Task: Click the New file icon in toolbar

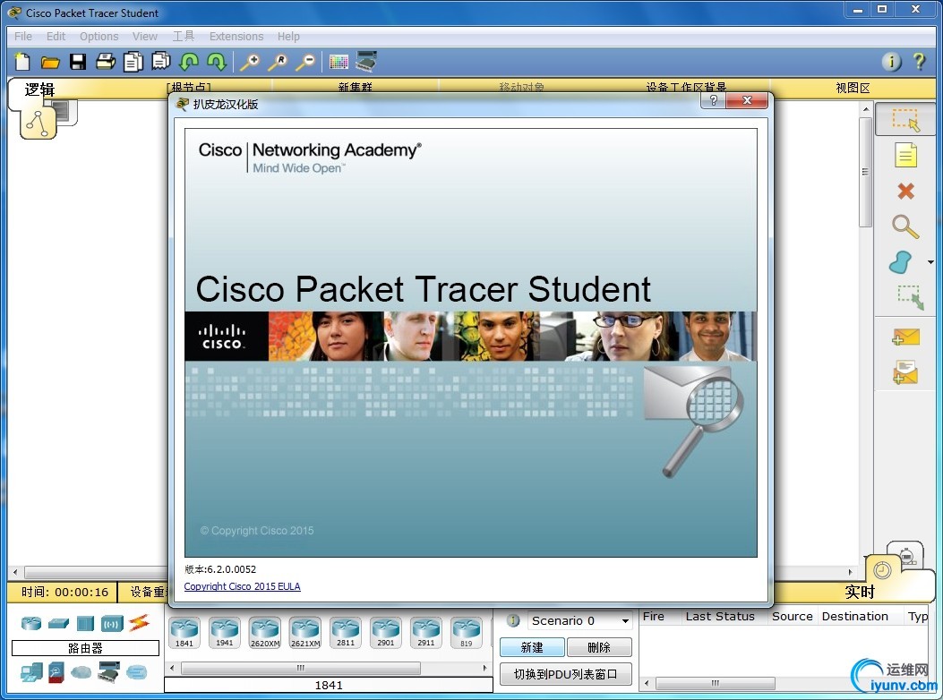Action: coord(21,62)
